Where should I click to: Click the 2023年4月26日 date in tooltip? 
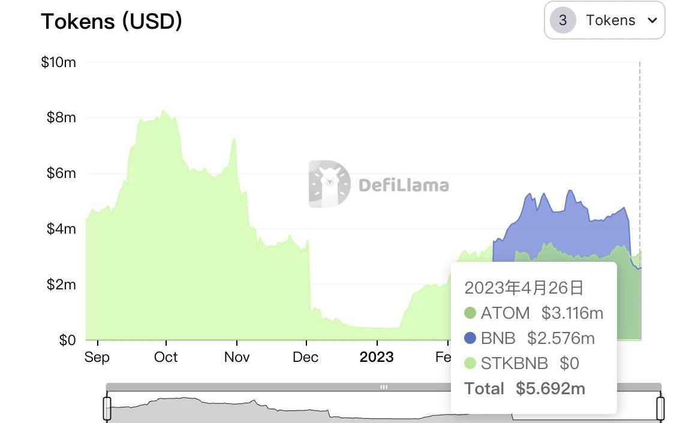524,288
